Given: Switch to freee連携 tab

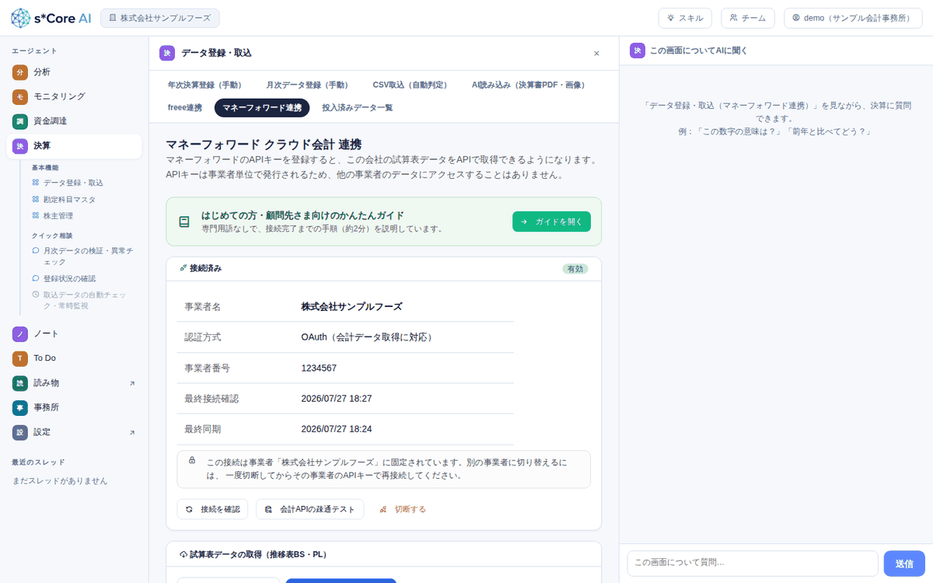Looking at the screenshot, I should (x=184, y=108).
